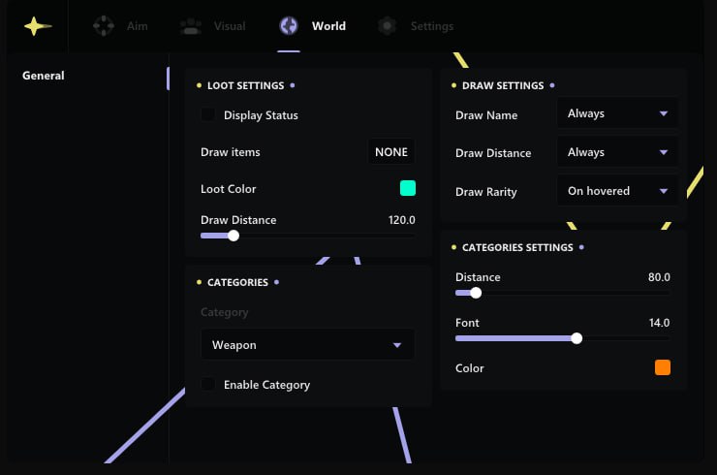Enable the Enable Category checkbox
Viewport: 717px width, 475px height.
[x=208, y=385]
